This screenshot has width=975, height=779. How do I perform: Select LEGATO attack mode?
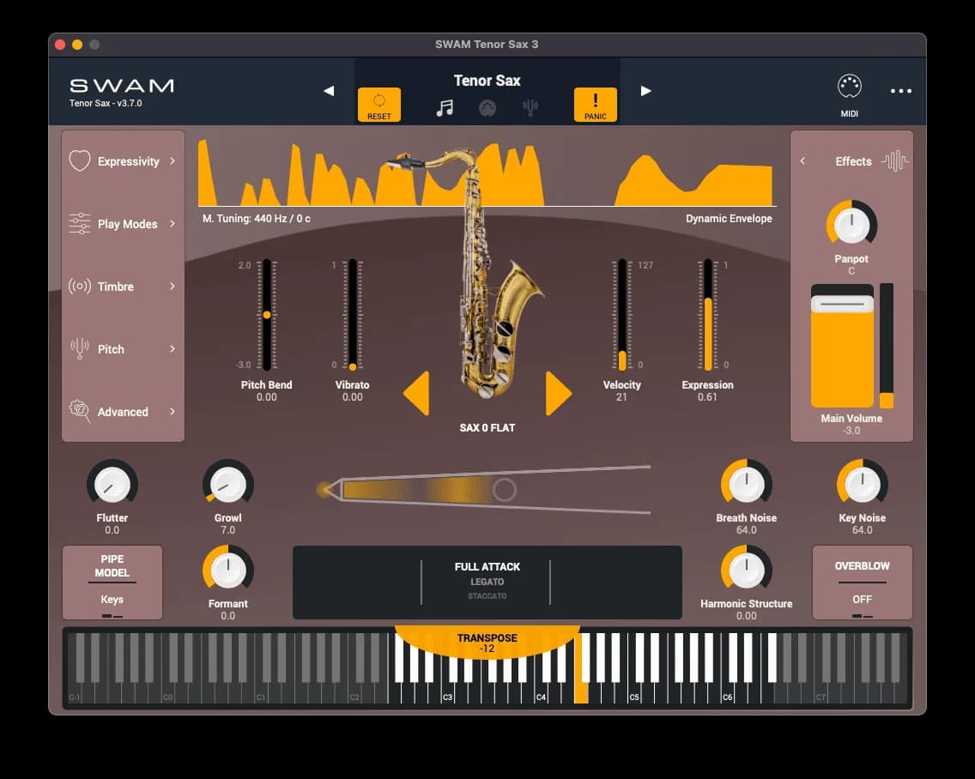point(487,582)
